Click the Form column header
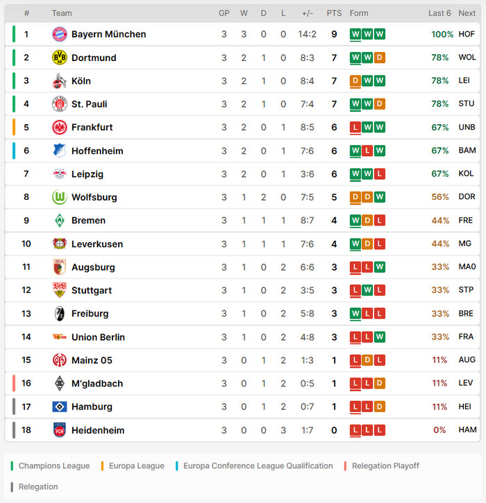The height and width of the screenshot is (503, 486). click(359, 13)
